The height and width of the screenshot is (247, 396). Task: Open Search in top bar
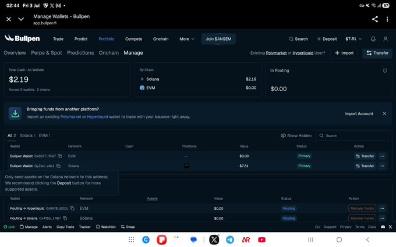tap(299, 39)
